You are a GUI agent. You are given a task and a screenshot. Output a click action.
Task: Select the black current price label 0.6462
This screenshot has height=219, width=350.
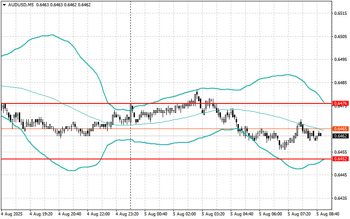[x=341, y=136]
